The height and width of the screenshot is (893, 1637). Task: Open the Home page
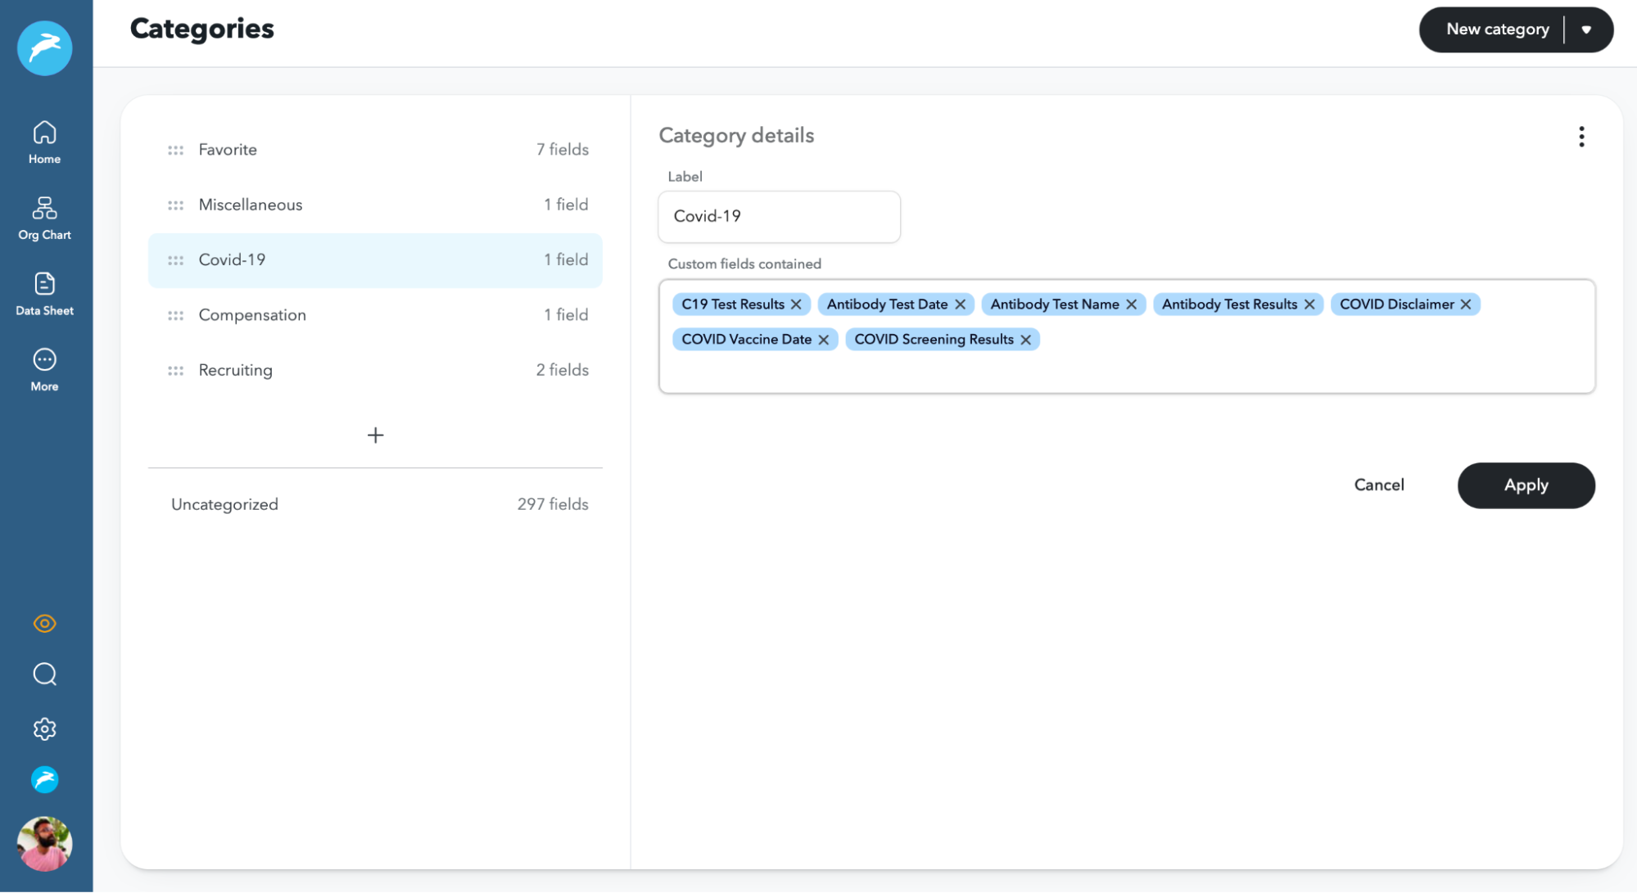[44, 141]
